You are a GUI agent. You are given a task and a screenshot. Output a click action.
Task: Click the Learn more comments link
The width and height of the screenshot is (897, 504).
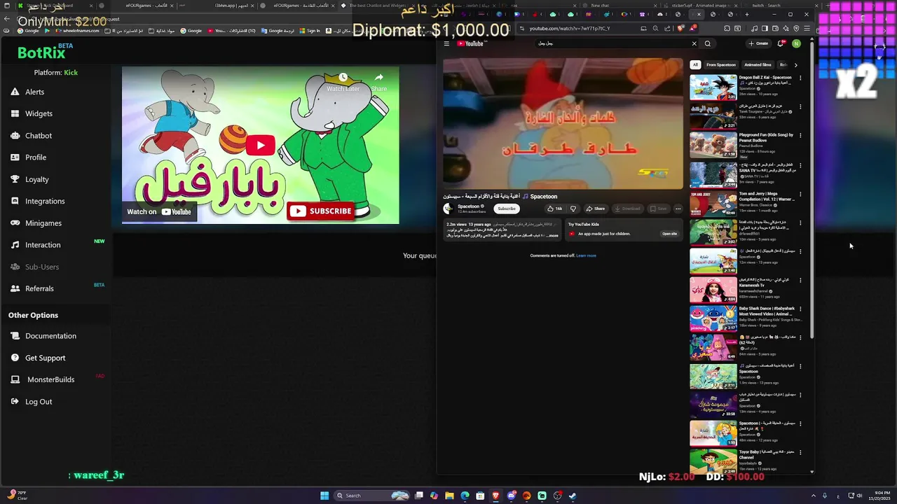[x=586, y=255]
